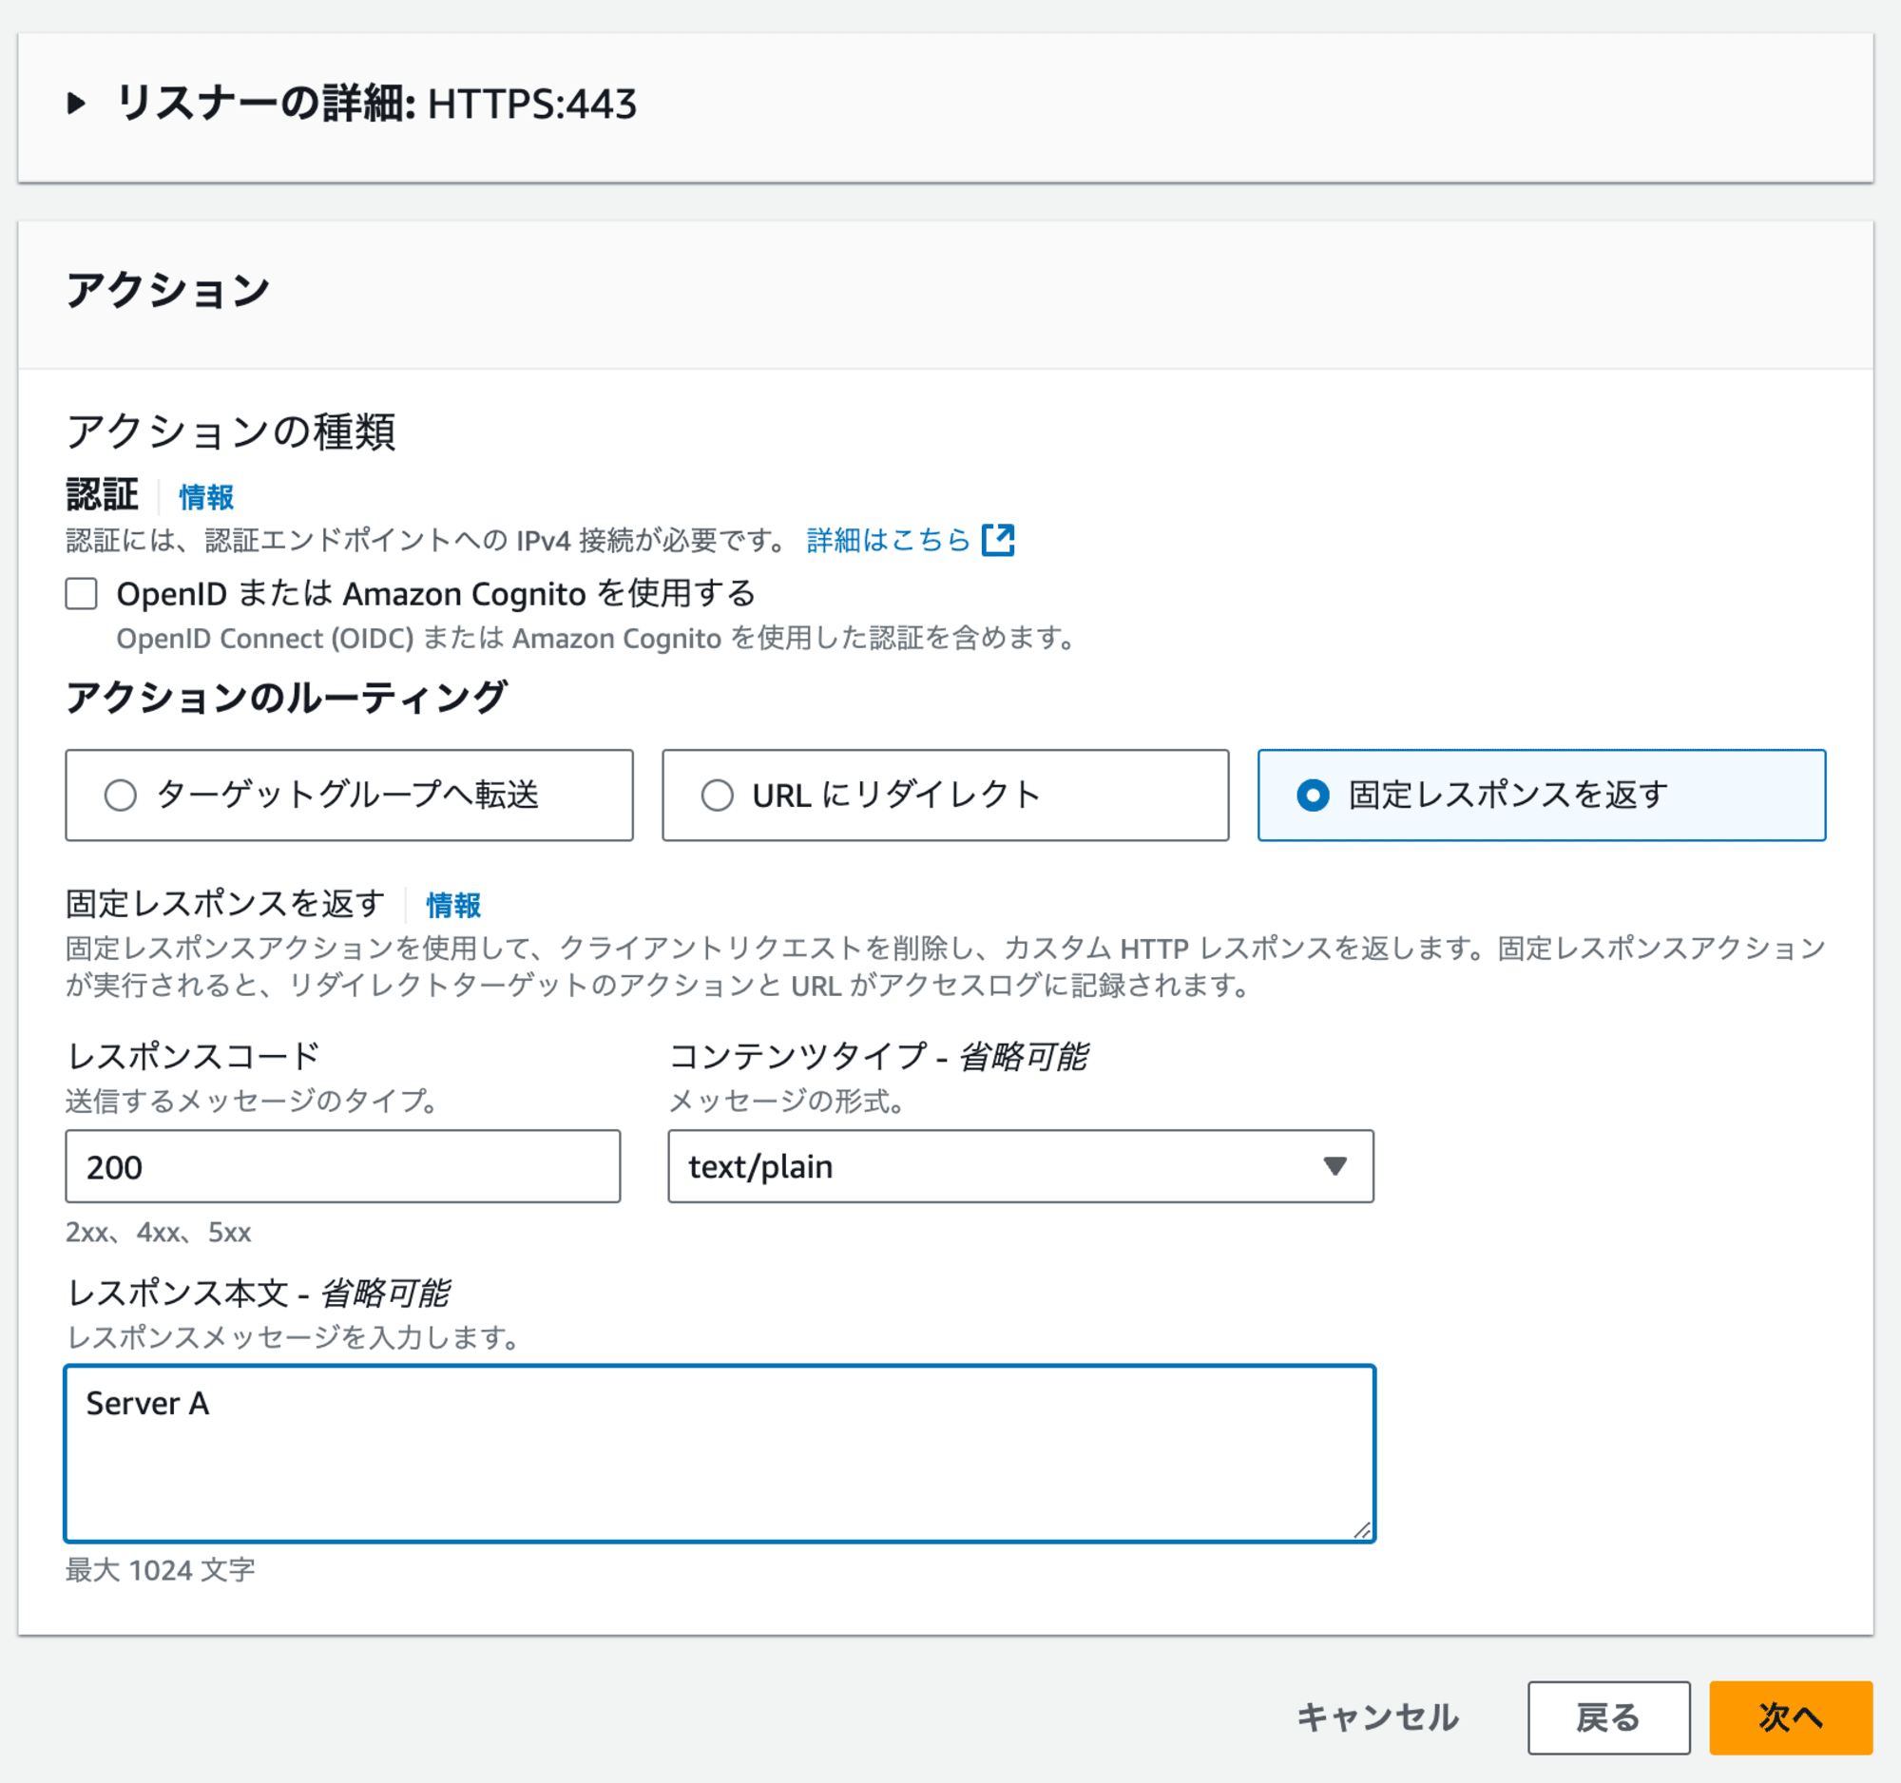Open the コンテンツタイプ text/plain dropdown

point(1021,1166)
